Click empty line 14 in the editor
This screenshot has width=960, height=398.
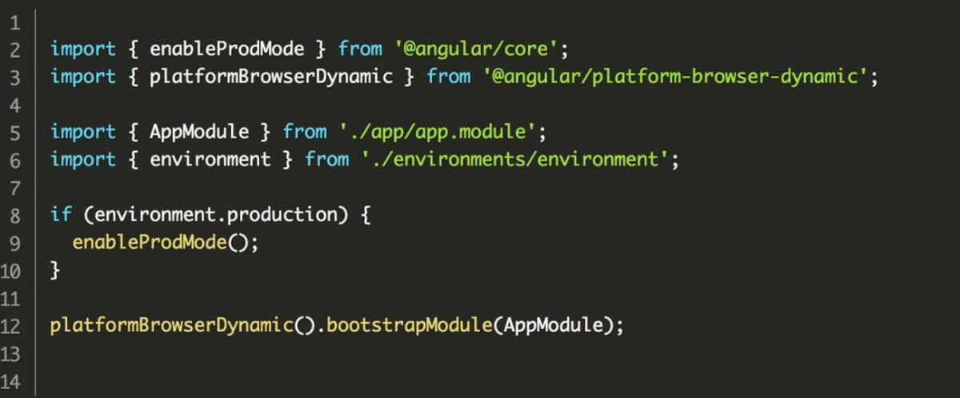point(496,381)
